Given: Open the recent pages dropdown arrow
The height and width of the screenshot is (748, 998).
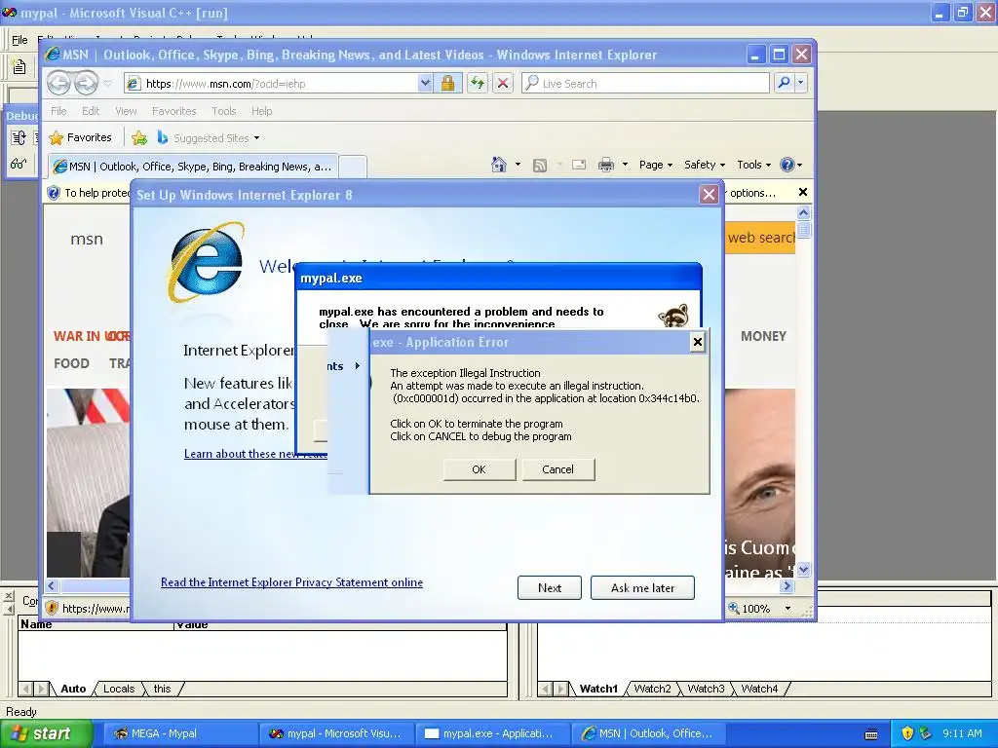Looking at the screenshot, I should pos(107,84).
